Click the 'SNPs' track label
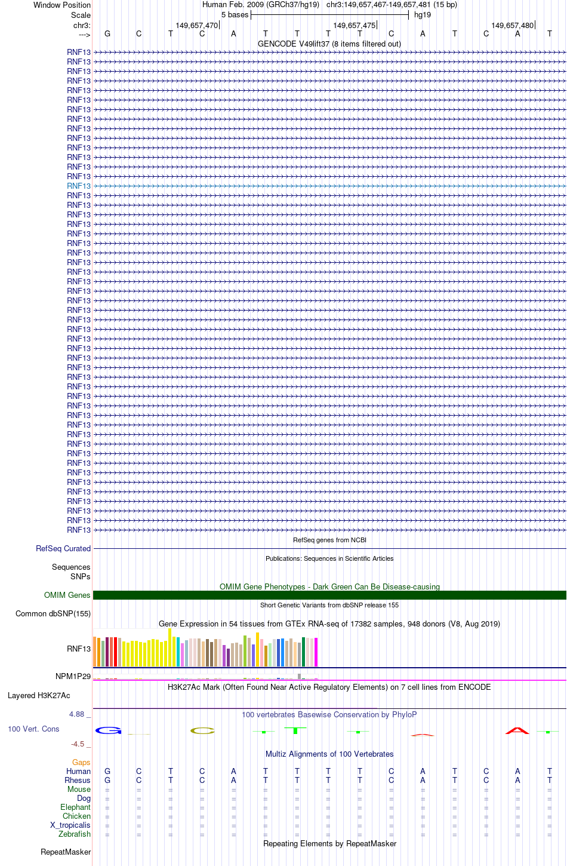Viewport: 567px width, 866px height. [81, 576]
